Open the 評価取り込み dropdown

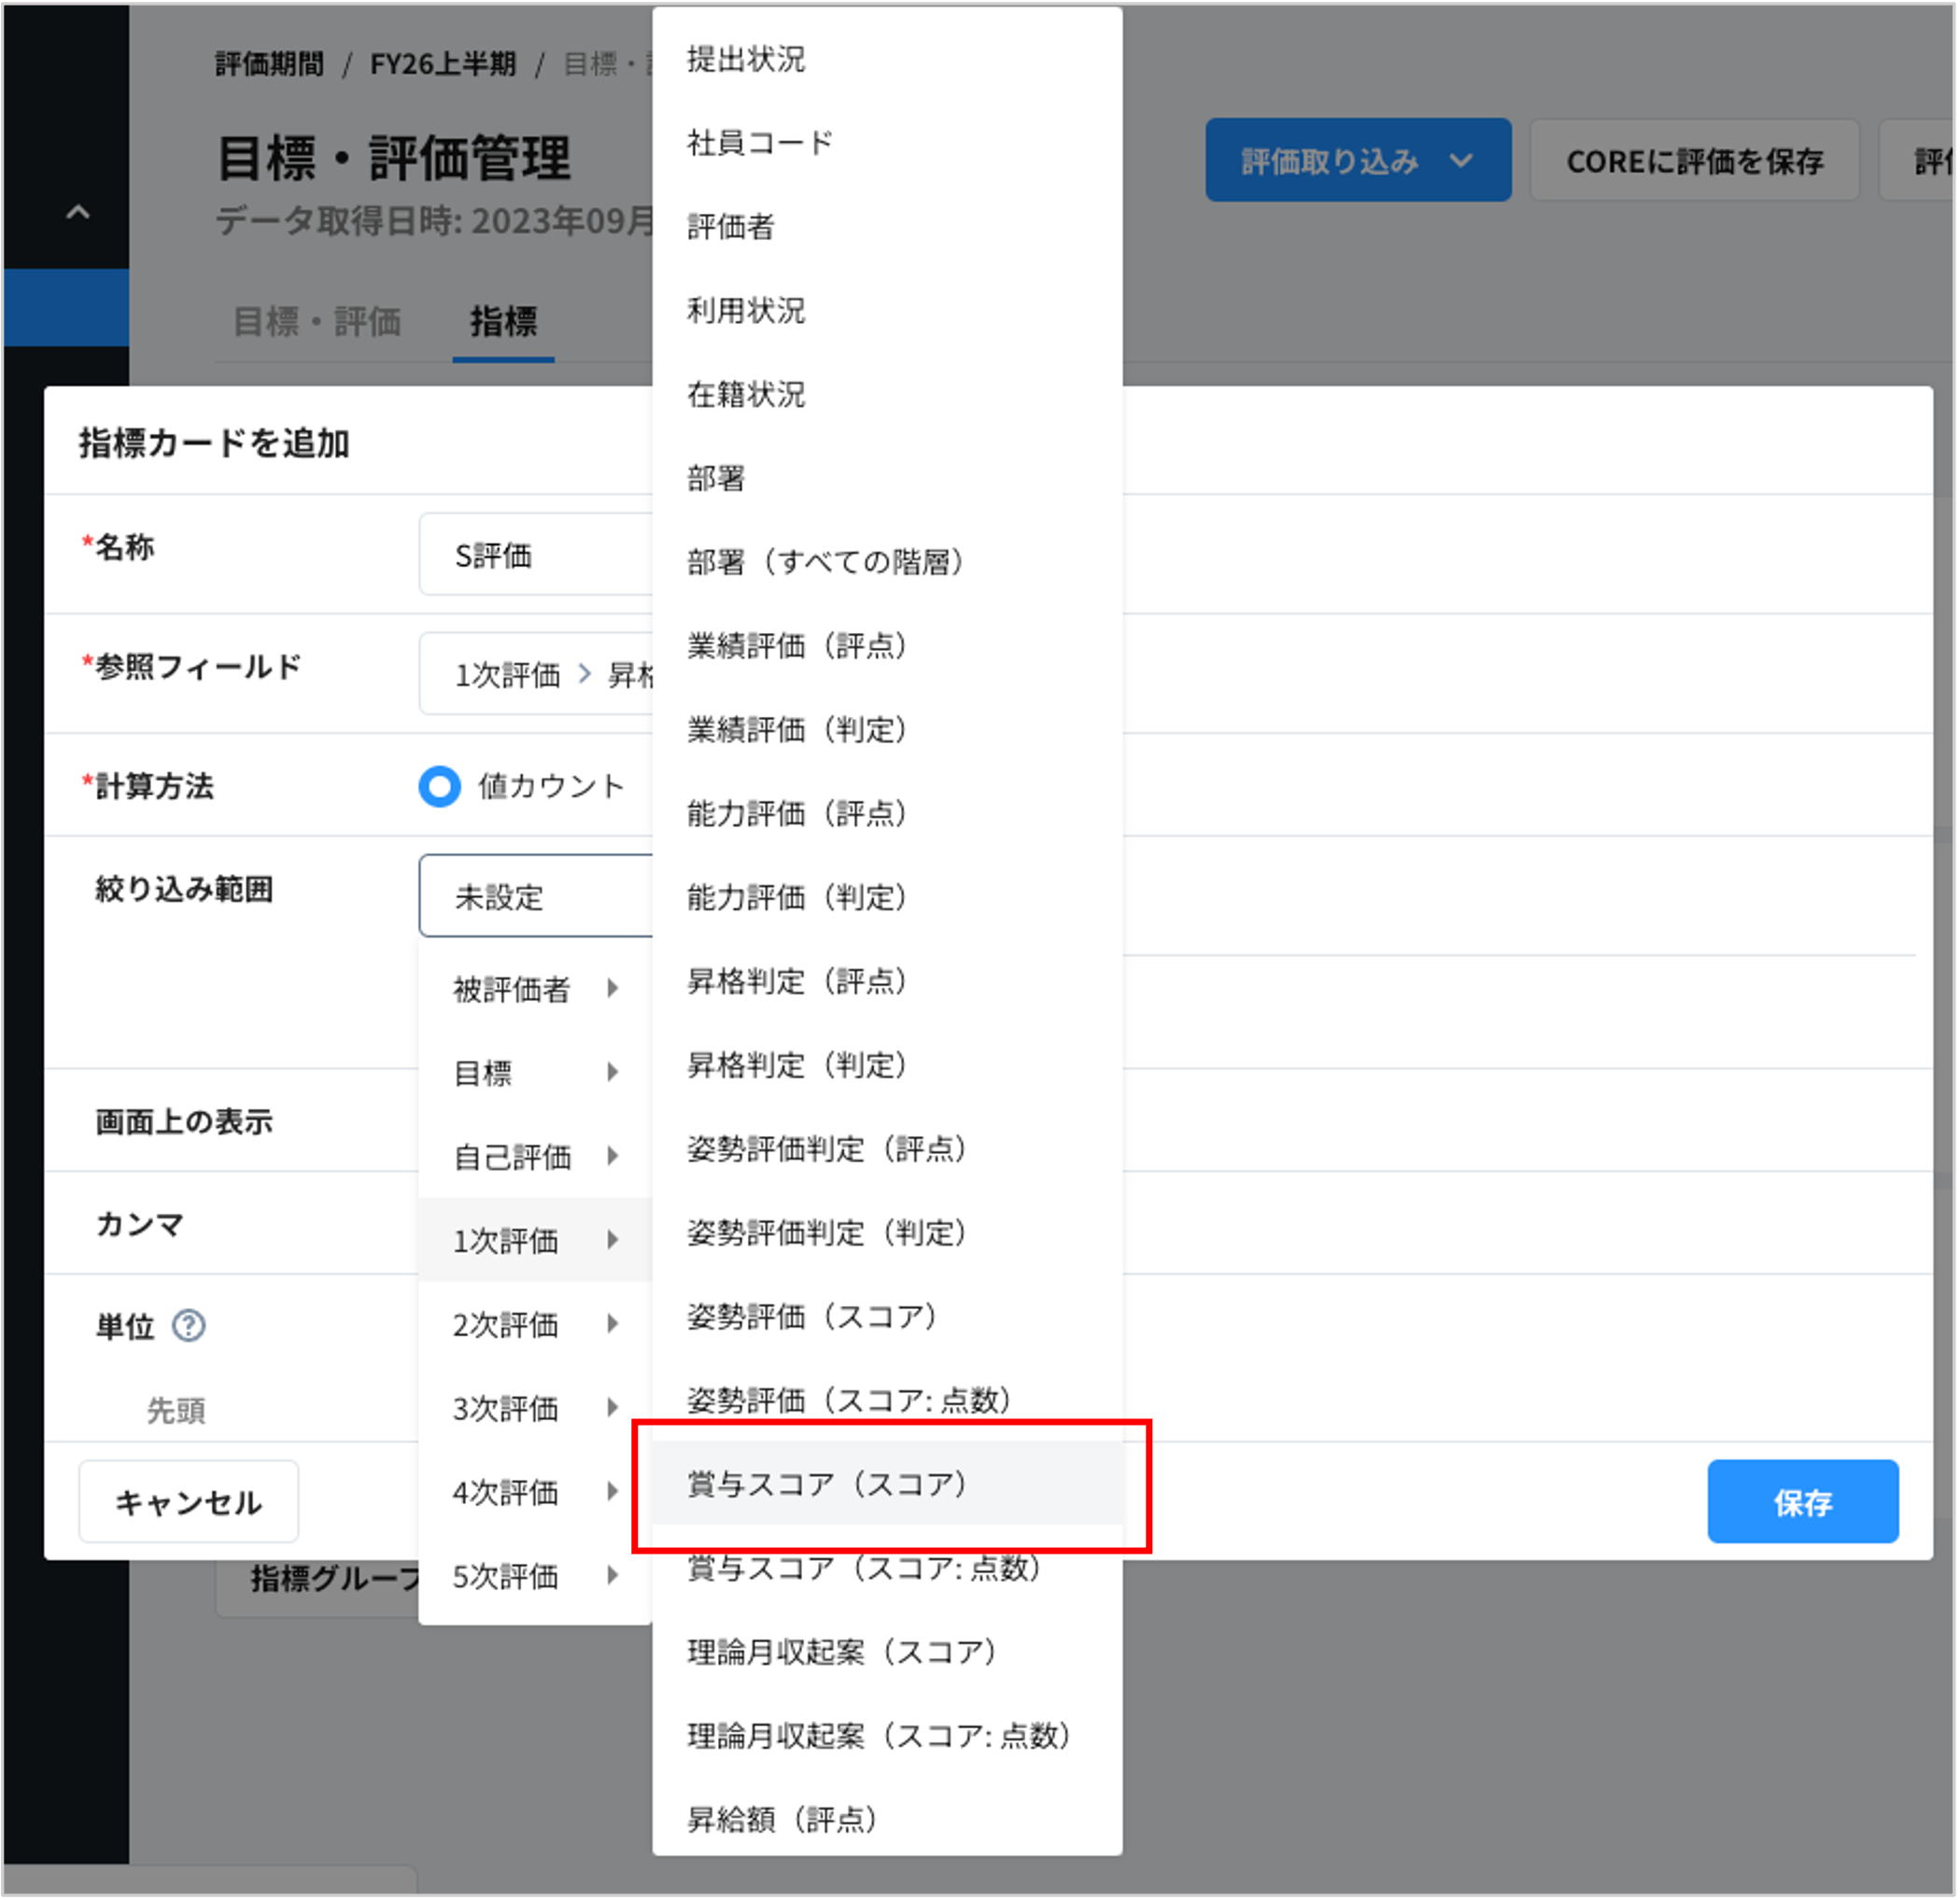[1356, 160]
